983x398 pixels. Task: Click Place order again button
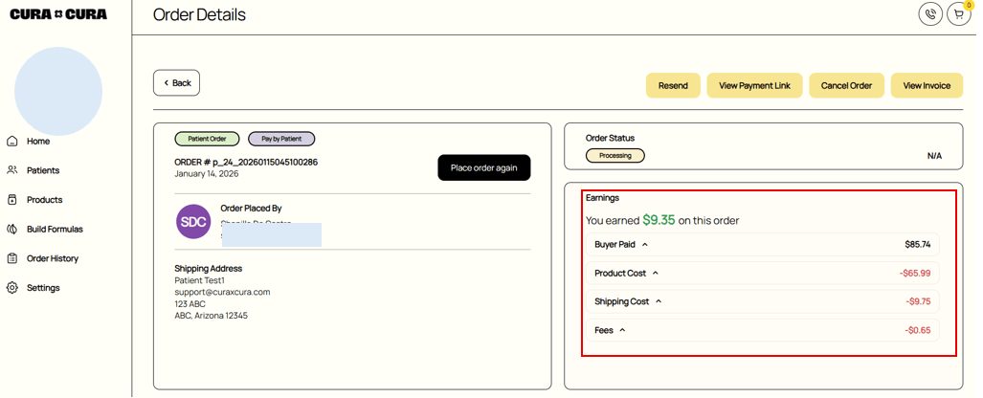point(483,167)
